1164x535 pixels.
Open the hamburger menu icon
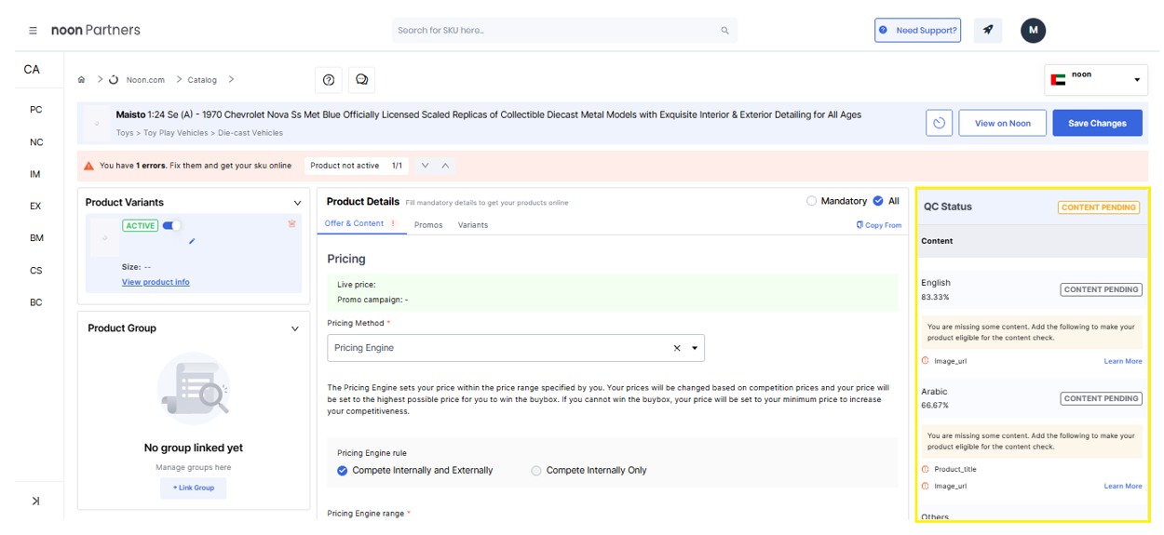(33, 31)
